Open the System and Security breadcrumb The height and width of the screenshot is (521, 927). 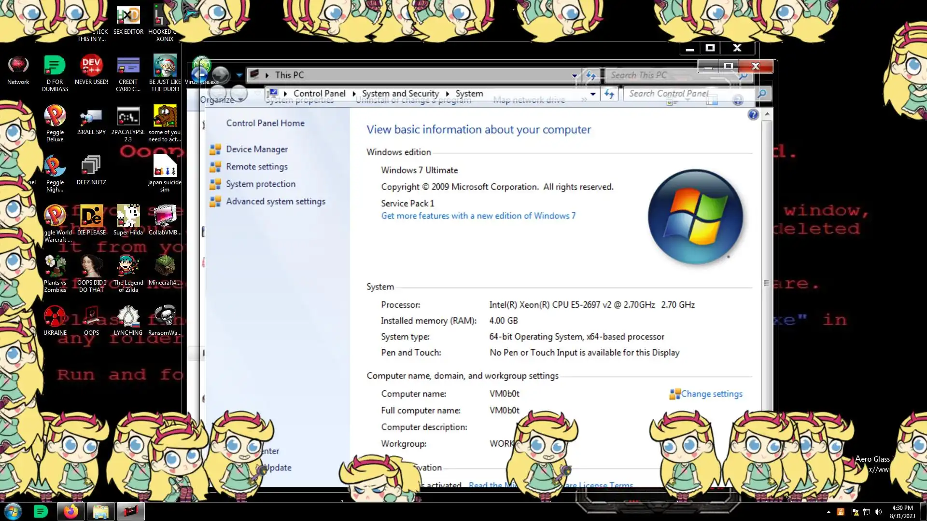[x=400, y=94]
